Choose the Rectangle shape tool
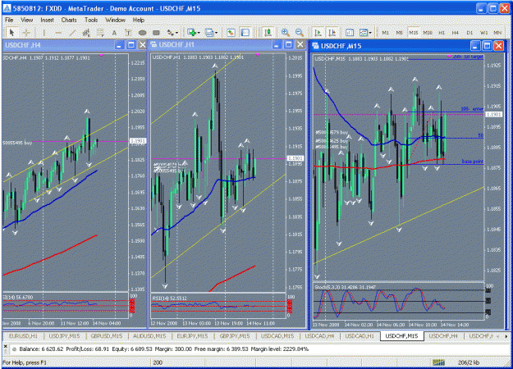This screenshot has width=513, height=369. click(157, 32)
